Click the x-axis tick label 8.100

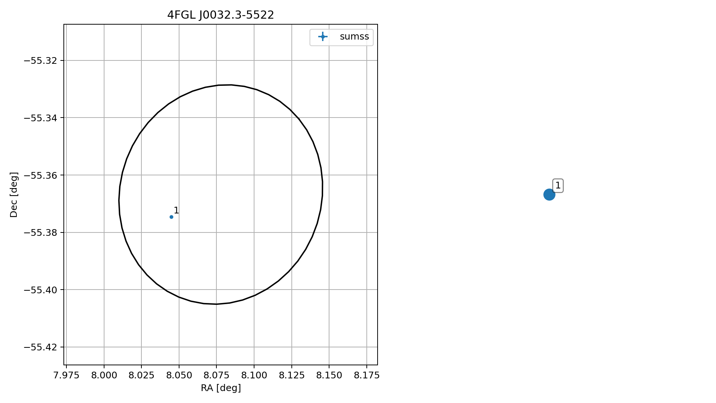click(254, 375)
